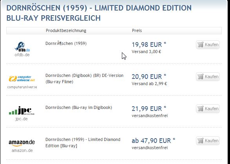Click Kaufen for the amazon.de offer

[x=208, y=141]
